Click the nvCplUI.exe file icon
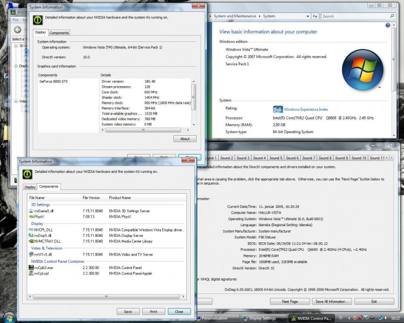 (x=31, y=268)
